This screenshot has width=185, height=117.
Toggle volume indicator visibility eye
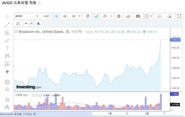click(x=33, y=95)
